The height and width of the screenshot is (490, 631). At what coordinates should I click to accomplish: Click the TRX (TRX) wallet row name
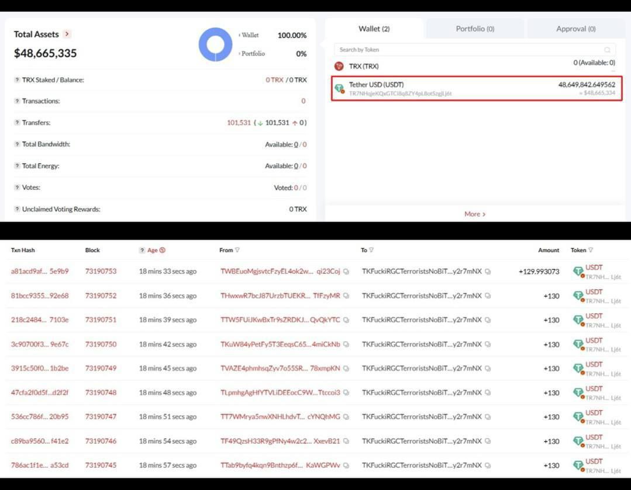[364, 67]
